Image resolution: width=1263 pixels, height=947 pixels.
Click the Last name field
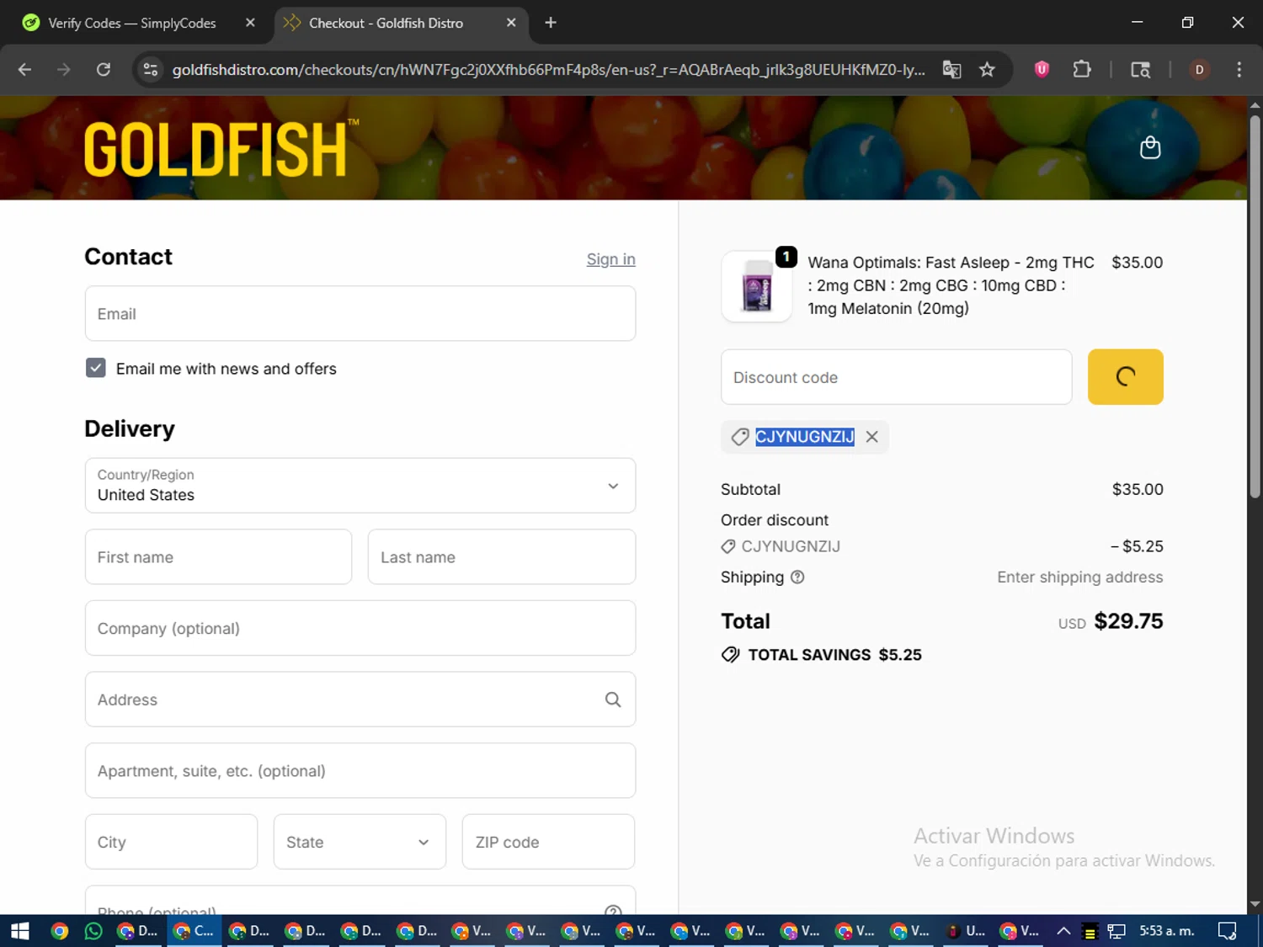click(502, 557)
